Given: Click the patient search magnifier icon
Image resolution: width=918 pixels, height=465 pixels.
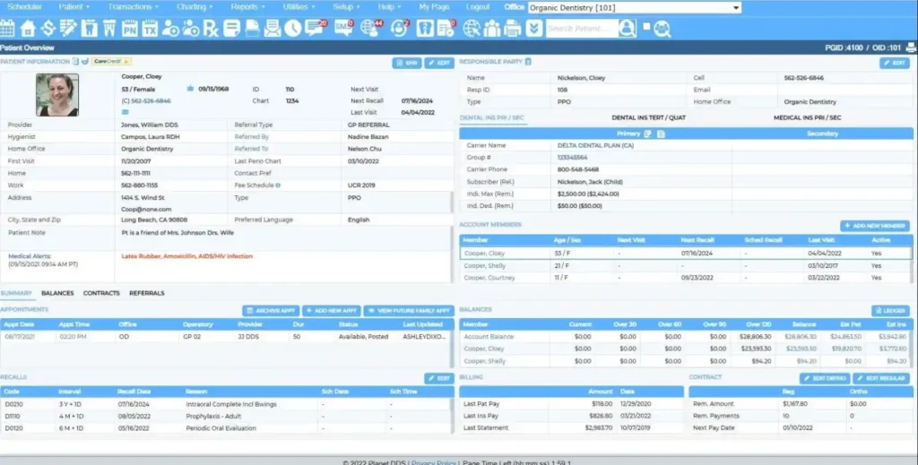Looking at the screenshot, I should 627,28.
